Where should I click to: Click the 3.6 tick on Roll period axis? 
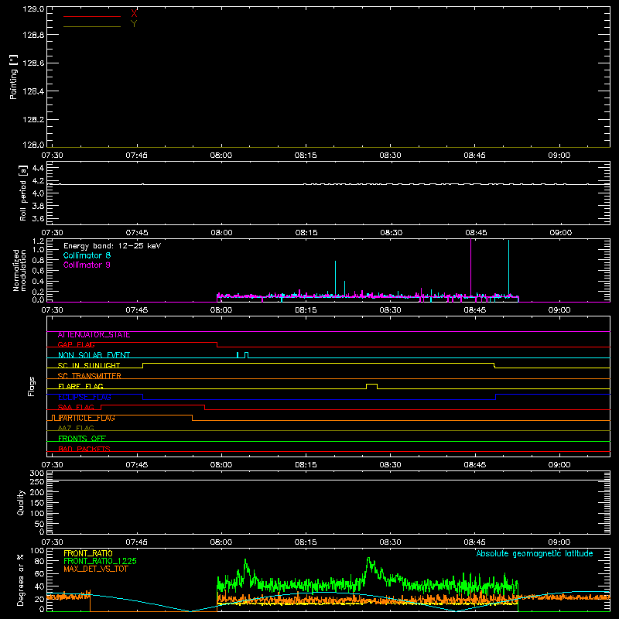pyautogui.click(x=38, y=218)
